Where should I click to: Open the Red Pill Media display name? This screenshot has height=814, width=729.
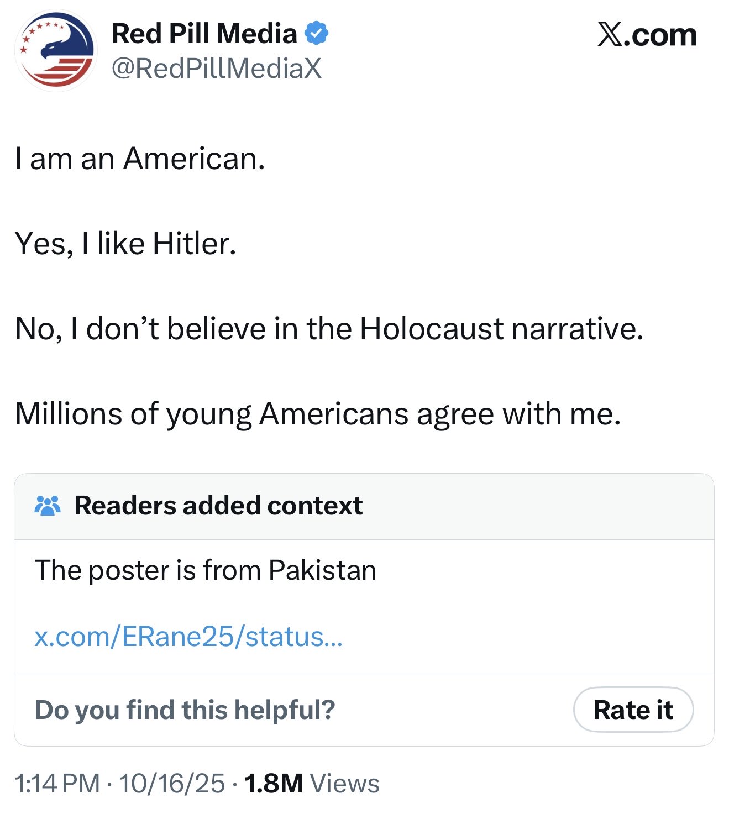tap(204, 34)
